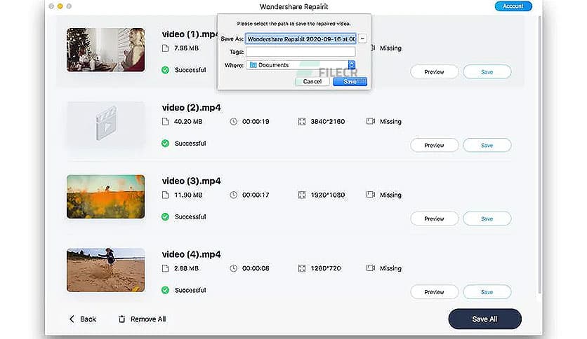Click the resolution icon for video (2).mp4
587x339 pixels.
tap(302, 121)
